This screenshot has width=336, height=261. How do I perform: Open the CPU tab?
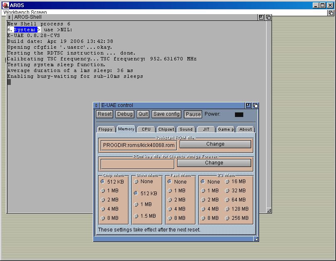(146, 129)
